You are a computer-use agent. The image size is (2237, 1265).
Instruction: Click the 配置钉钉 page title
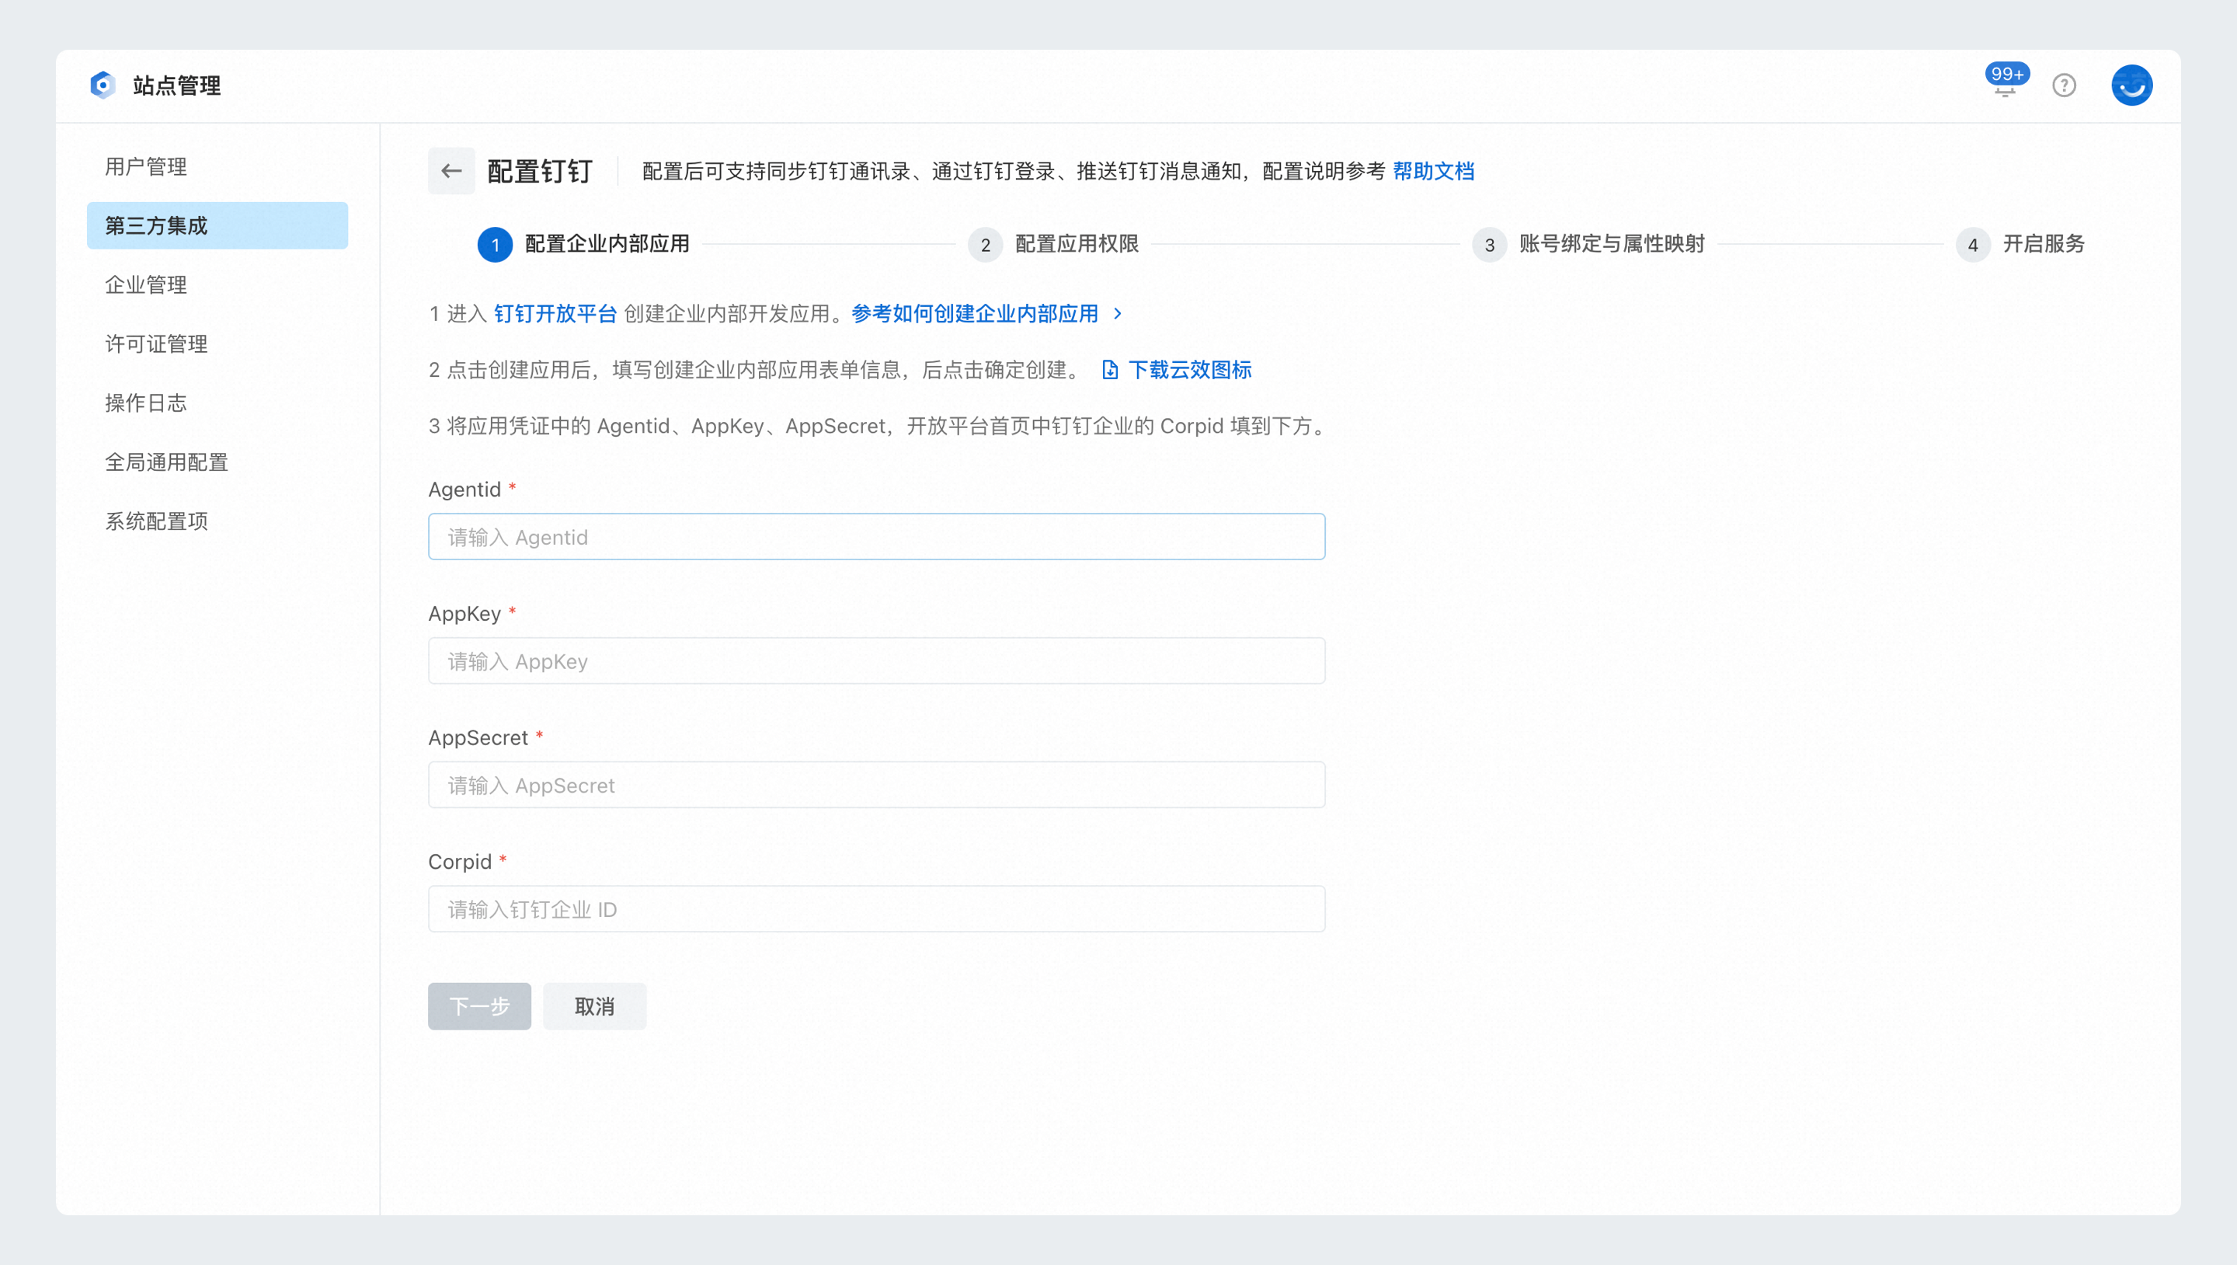539,171
